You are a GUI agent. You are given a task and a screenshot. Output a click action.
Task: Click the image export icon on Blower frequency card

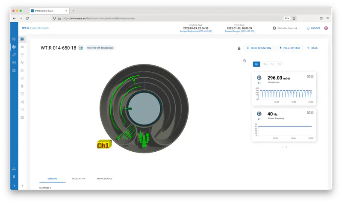[x=312, y=112]
